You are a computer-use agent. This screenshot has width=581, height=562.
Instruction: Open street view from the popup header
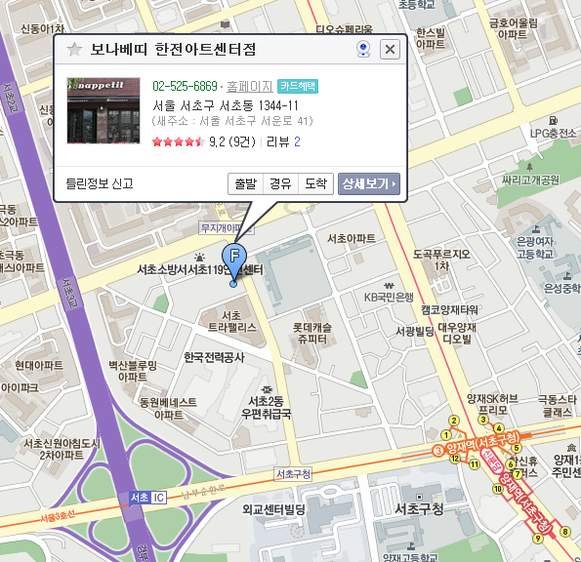coord(363,49)
